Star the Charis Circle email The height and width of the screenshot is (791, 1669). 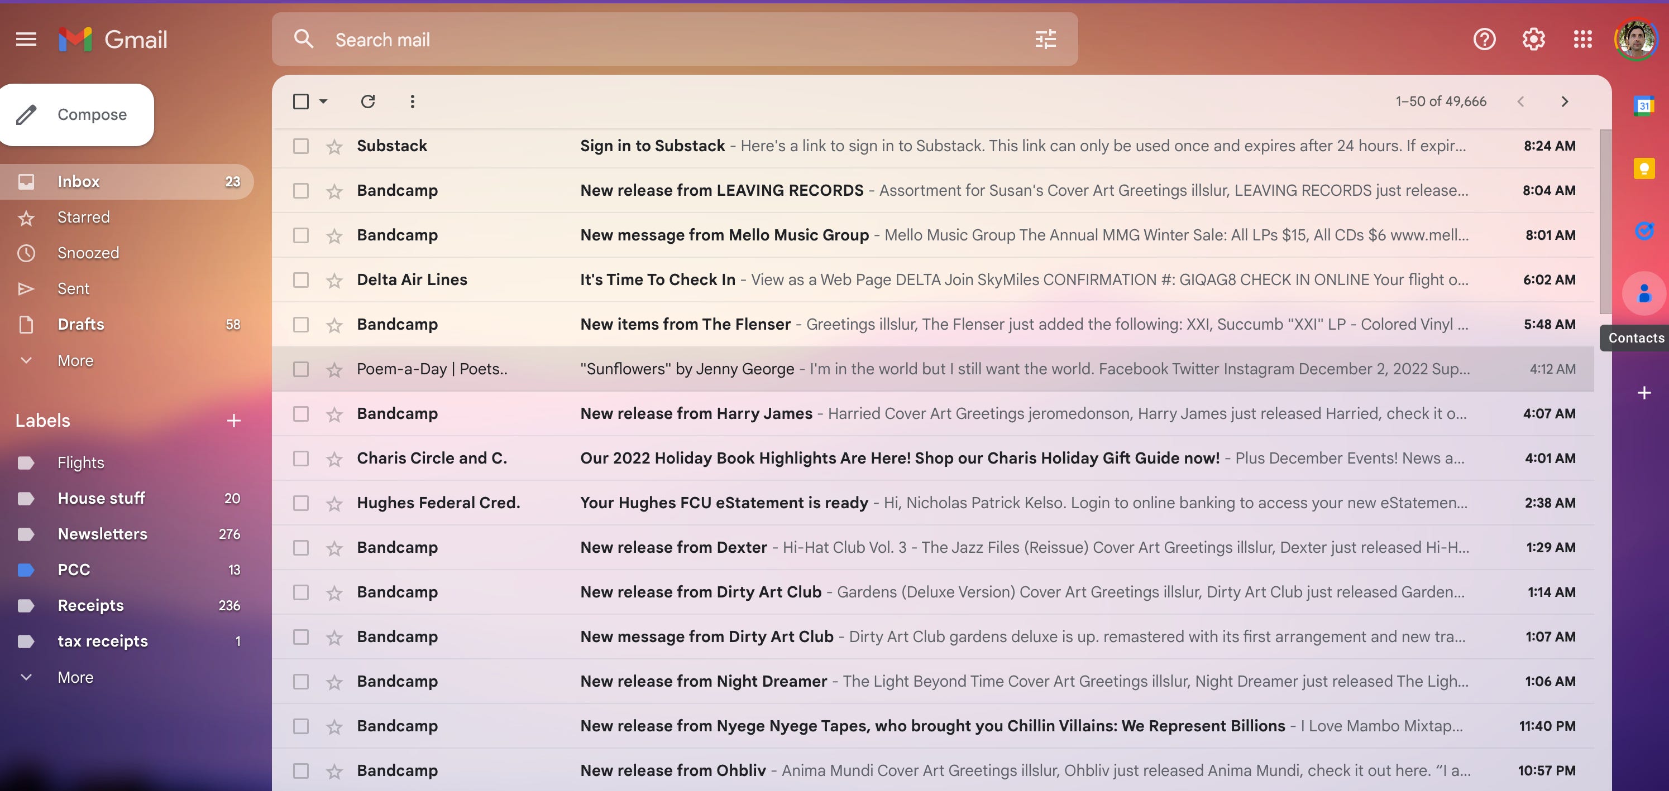(x=334, y=459)
